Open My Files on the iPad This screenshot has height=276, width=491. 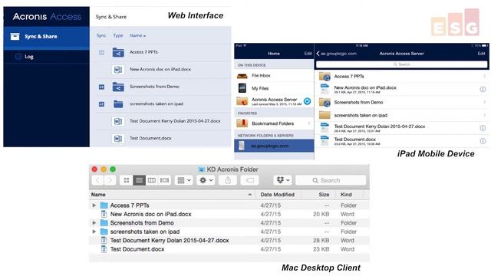click(274, 88)
